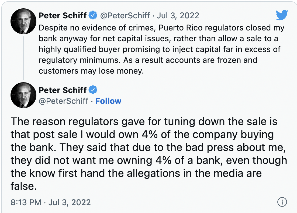Click the Peter Schiff name in the top tweet
This screenshot has height=213, width=297.
click(63, 15)
